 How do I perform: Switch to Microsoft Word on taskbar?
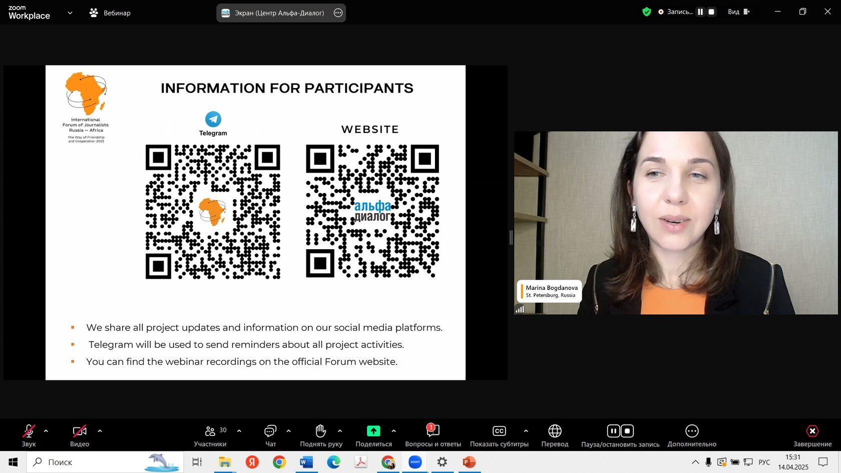(x=306, y=462)
